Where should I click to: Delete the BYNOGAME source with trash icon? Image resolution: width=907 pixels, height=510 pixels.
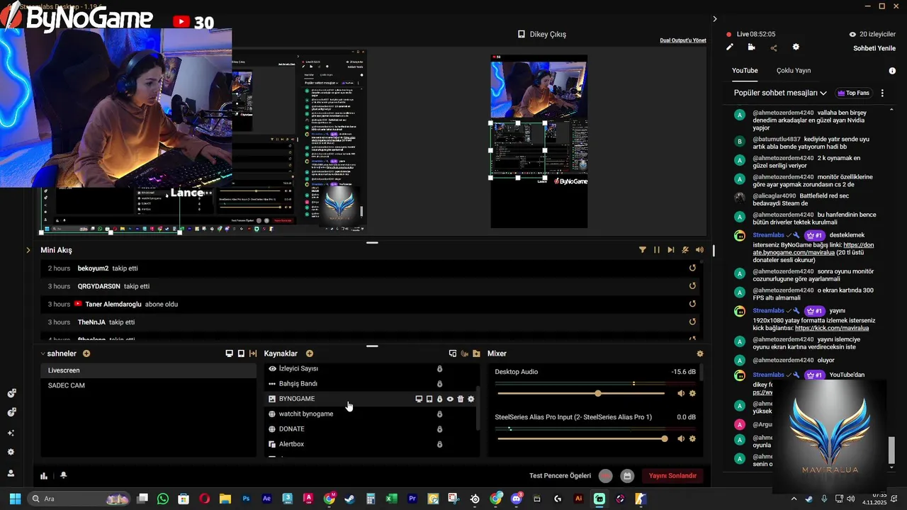point(461,399)
